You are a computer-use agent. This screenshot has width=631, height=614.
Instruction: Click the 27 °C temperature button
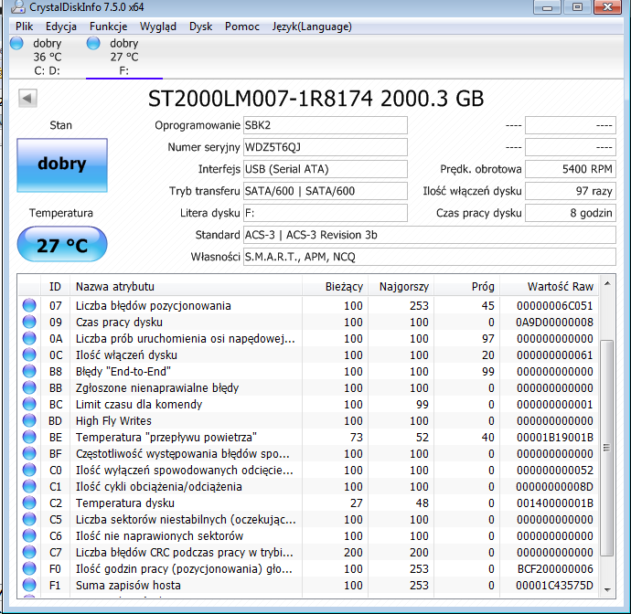click(x=62, y=244)
